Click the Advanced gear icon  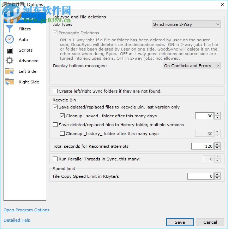[x=10, y=61]
